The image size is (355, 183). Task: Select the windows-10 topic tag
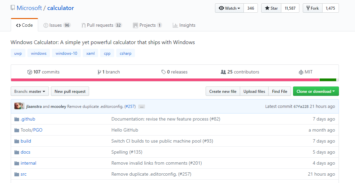pyautogui.click(x=66, y=53)
